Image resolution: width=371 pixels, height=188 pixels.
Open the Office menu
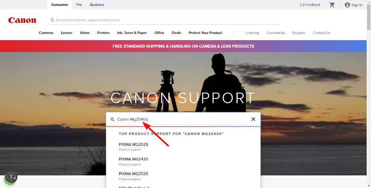point(159,33)
